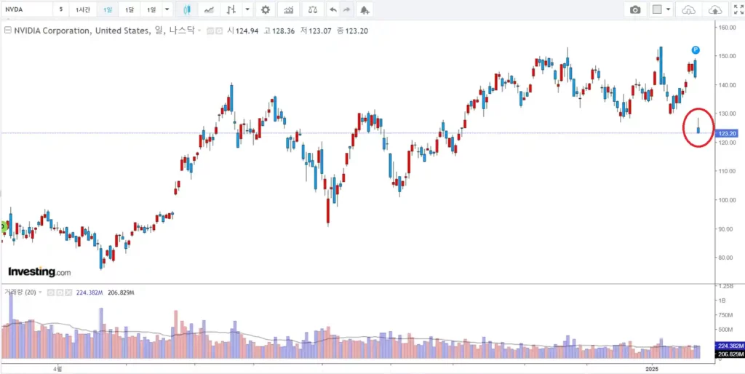Select the active 1일 interval

click(108, 9)
